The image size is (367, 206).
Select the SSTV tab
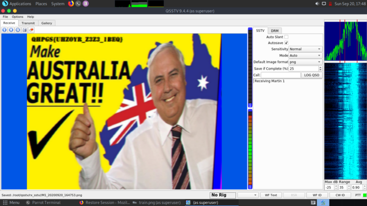pyautogui.click(x=260, y=30)
